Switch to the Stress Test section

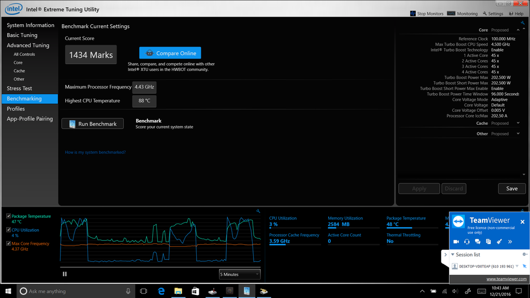(19, 88)
